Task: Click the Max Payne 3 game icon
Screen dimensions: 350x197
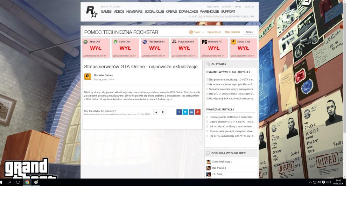Action: click(x=209, y=168)
